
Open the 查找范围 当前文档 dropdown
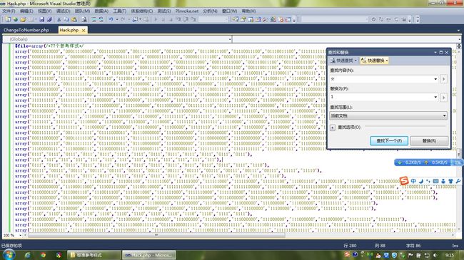388,116
